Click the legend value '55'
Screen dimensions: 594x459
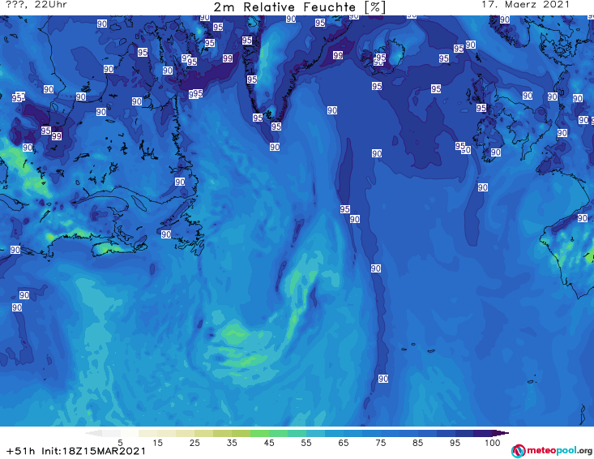click(x=306, y=443)
